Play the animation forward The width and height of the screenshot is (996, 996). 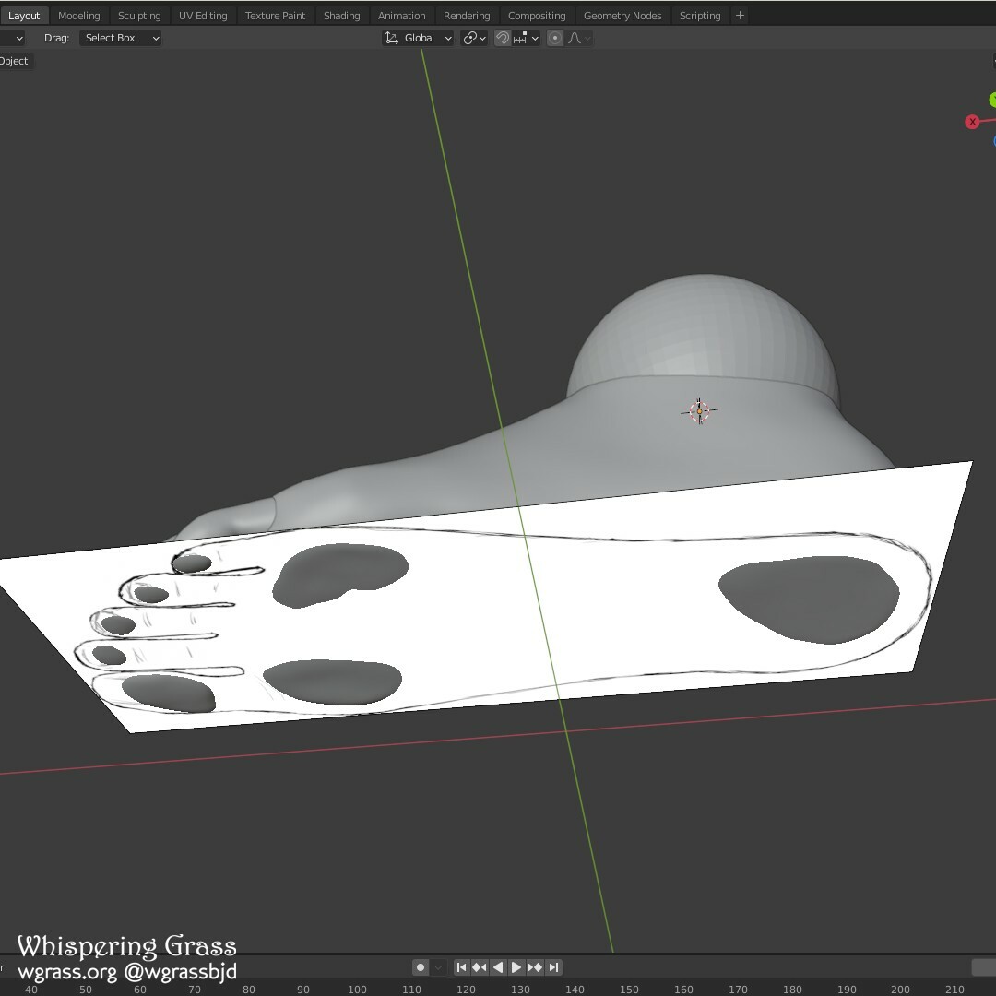[516, 967]
